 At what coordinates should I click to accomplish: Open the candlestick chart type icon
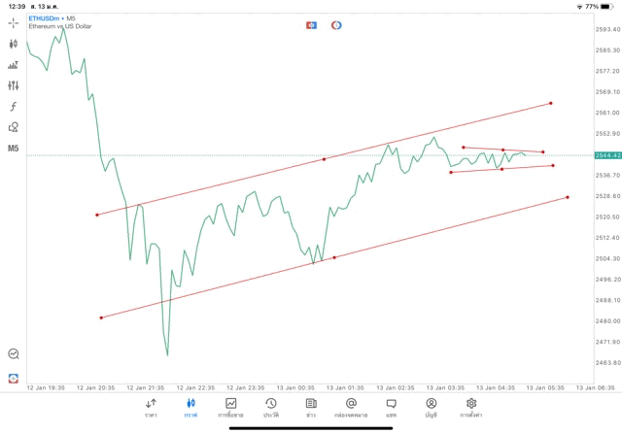14,44
